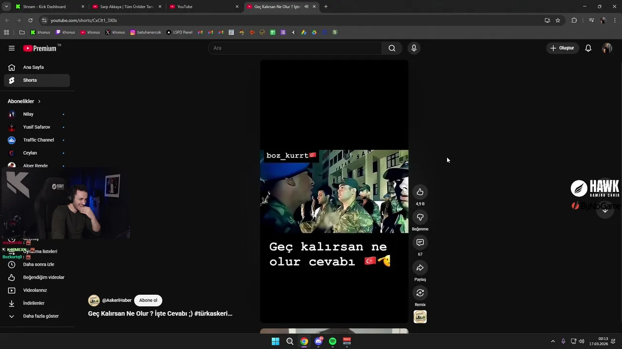Subscribe with Abone ol button
Screen dimensions: 622x349
click(x=148, y=301)
